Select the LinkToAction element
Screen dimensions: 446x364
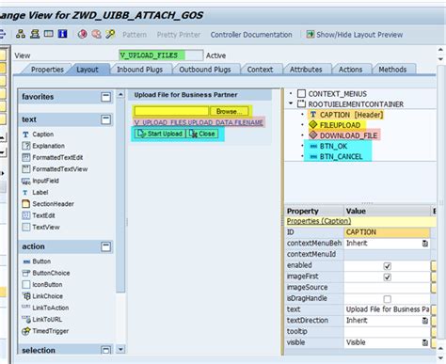click(45, 308)
